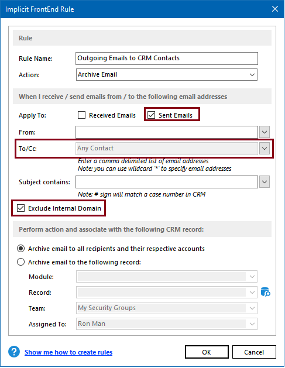Click the database record search icon
Image resolution: width=285 pixels, height=368 pixels.
point(266,292)
